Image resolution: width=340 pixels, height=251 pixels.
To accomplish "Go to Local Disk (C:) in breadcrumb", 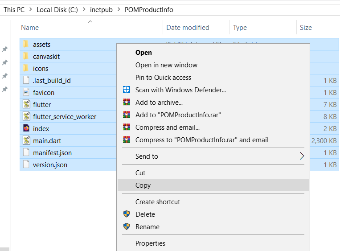I will click(57, 9).
